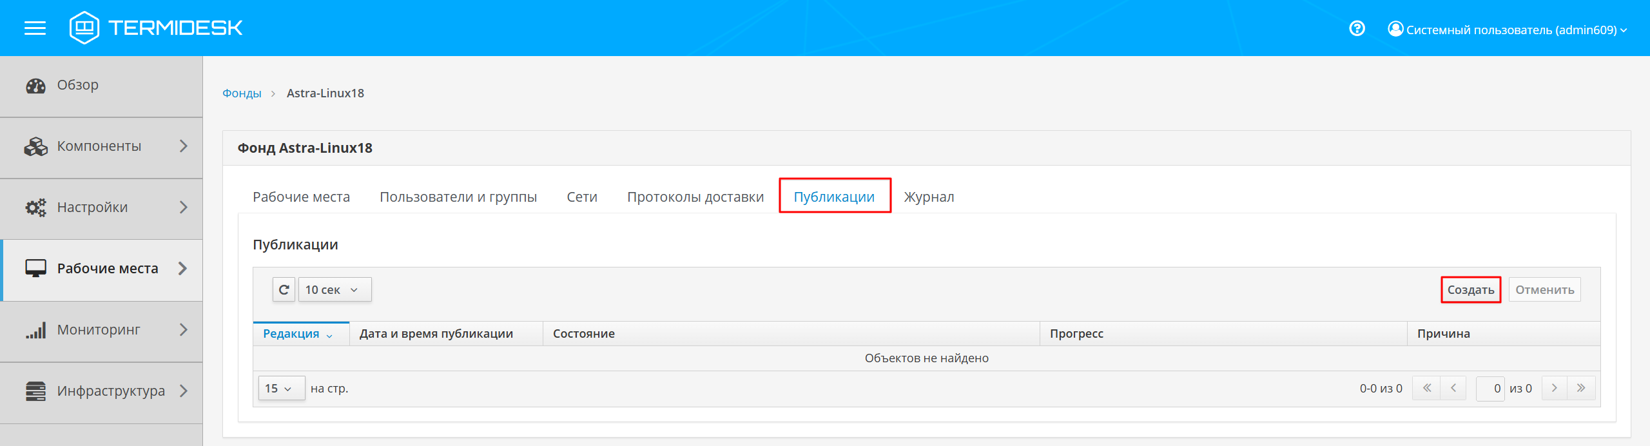Click the Фонды breadcrumb link

[x=242, y=93]
